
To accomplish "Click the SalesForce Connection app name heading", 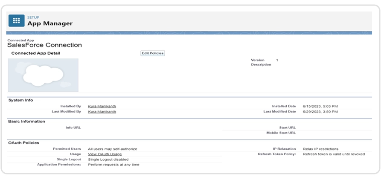I will pos(44,45).
